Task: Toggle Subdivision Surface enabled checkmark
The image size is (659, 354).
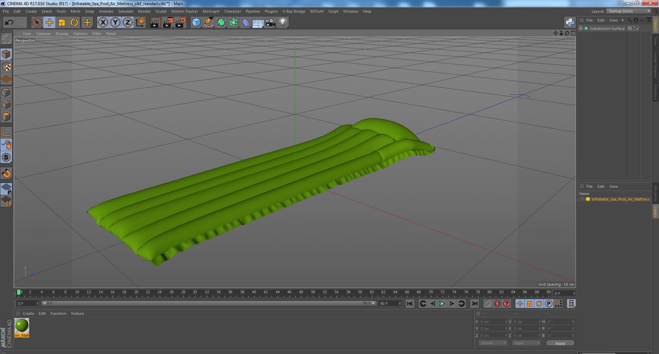Action: tap(638, 28)
